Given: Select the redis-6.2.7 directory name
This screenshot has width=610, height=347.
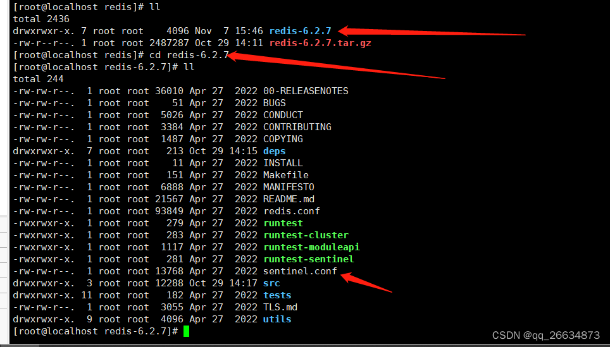Looking at the screenshot, I should (300, 31).
